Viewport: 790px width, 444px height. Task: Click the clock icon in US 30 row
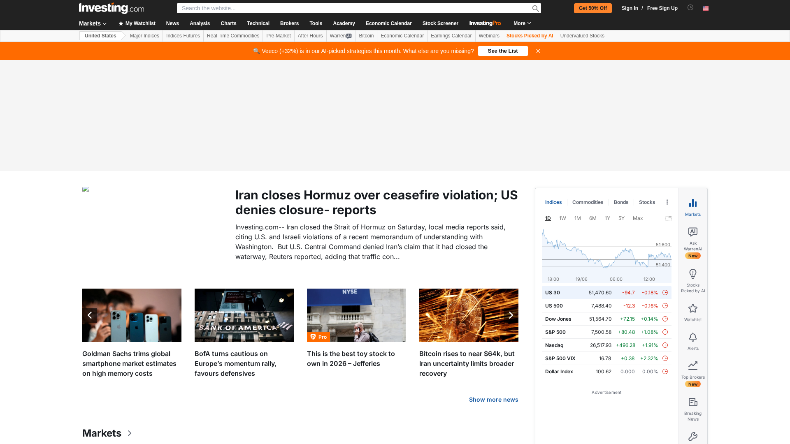[x=665, y=293]
